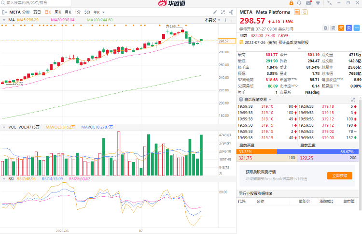Click the orange 买 buy button
Screen dimensions: 362x234
point(341,29)
